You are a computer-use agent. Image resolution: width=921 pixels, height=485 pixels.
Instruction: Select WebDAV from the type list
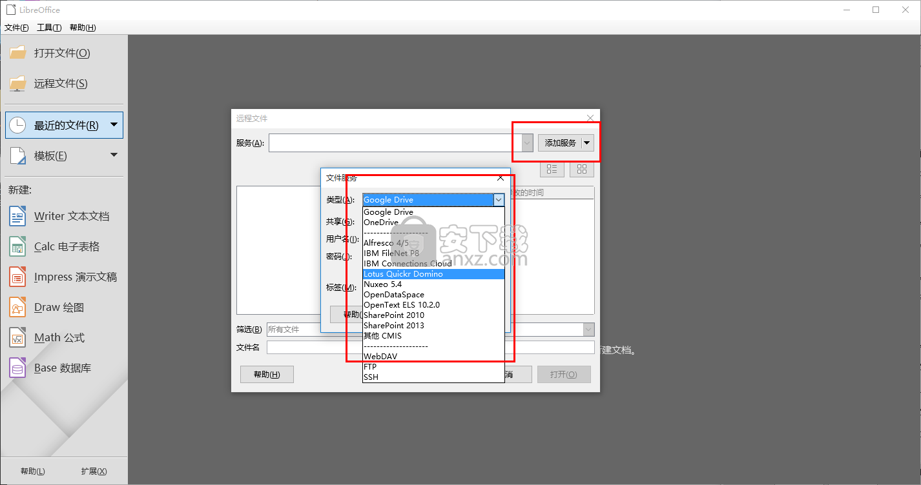tap(433, 357)
